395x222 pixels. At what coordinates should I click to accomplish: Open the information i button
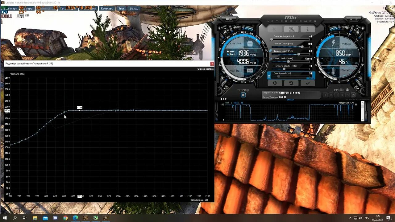coord(307,29)
